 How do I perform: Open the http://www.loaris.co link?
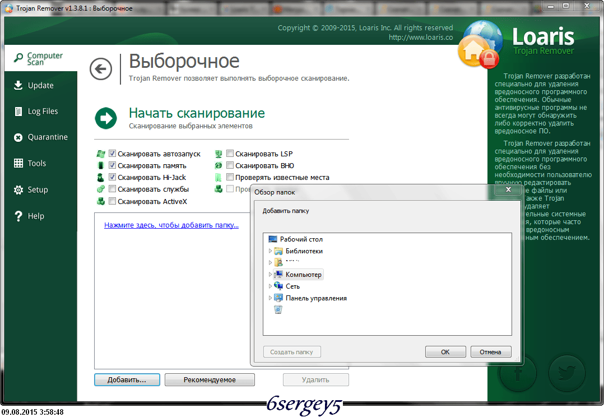tap(421, 38)
